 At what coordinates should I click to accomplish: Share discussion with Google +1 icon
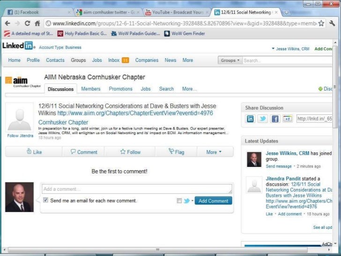pyautogui.click(x=287, y=119)
